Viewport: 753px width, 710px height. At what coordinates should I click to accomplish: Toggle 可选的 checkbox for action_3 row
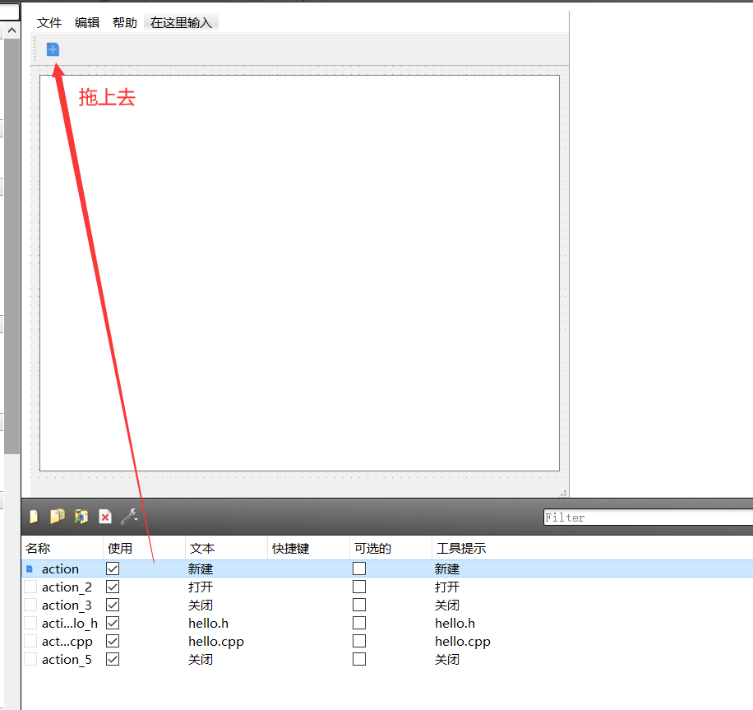[359, 606]
